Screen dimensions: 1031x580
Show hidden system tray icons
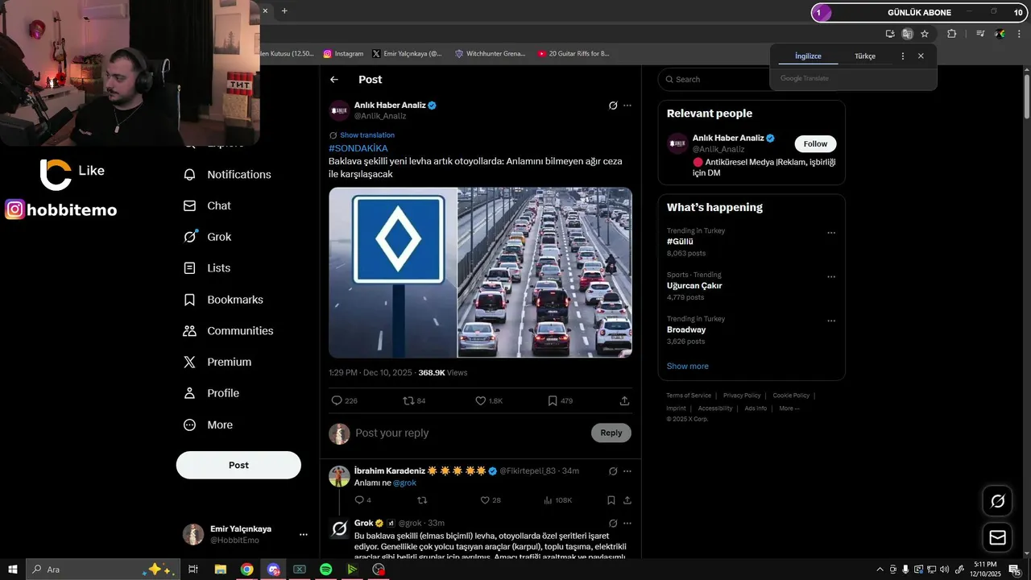tap(880, 570)
